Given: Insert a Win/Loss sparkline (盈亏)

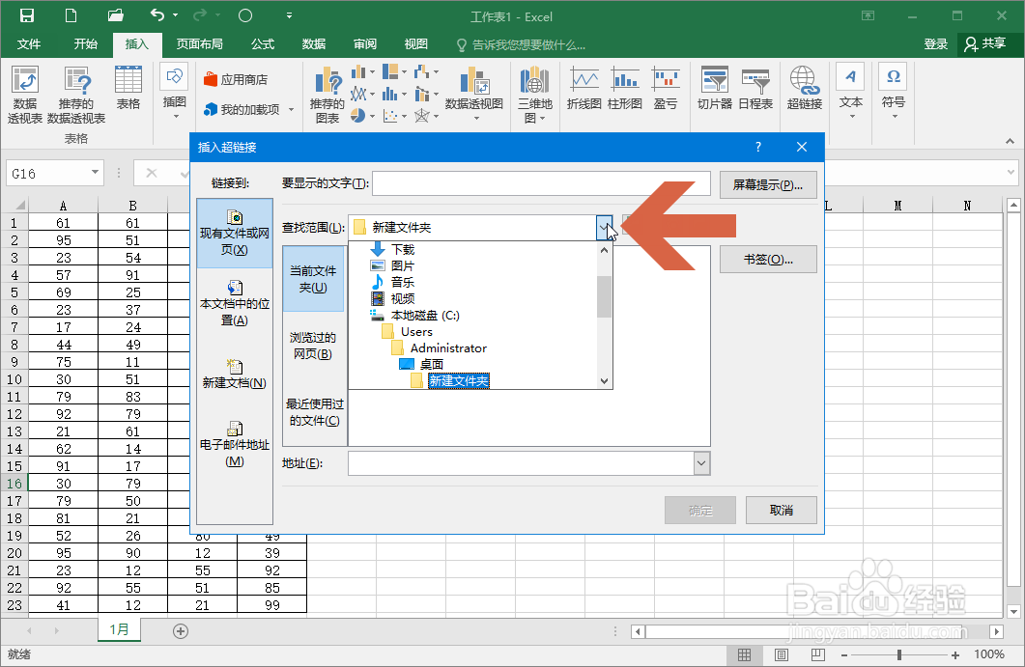Looking at the screenshot, I should click(666, 89).
